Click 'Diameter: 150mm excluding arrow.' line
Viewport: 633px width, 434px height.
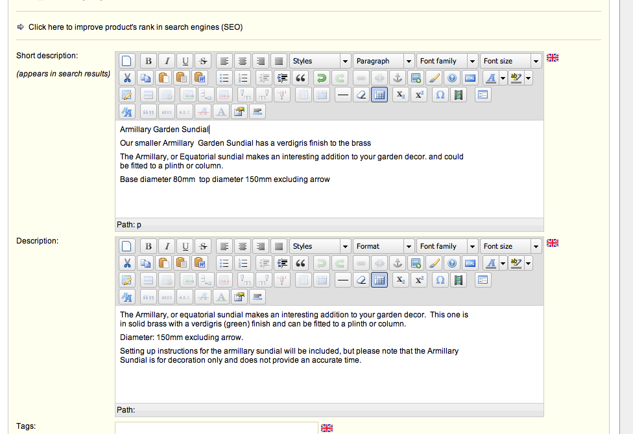click(182, 337)
